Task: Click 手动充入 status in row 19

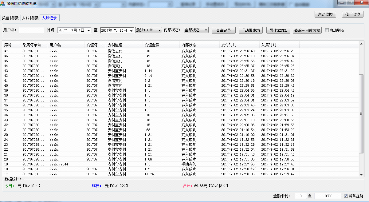Action: (189, 164)
